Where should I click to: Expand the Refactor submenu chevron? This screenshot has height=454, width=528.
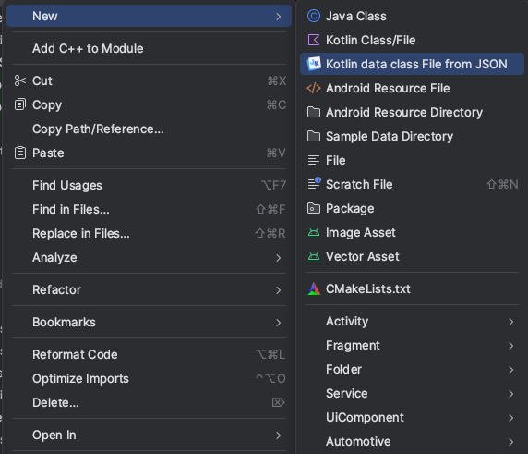278,289
